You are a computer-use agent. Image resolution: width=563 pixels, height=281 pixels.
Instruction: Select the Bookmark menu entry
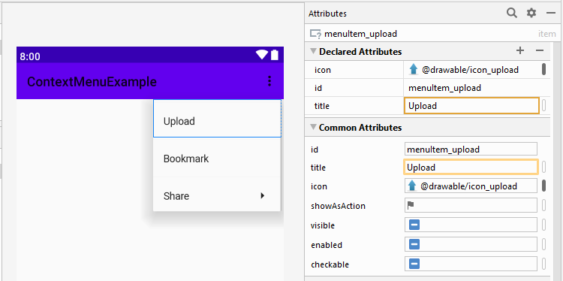pos(217,159)
